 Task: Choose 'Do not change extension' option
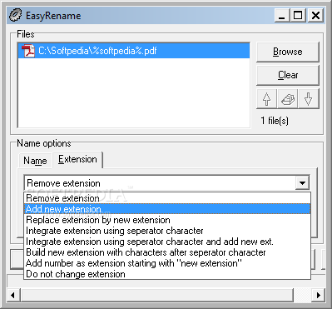point(167,274)
